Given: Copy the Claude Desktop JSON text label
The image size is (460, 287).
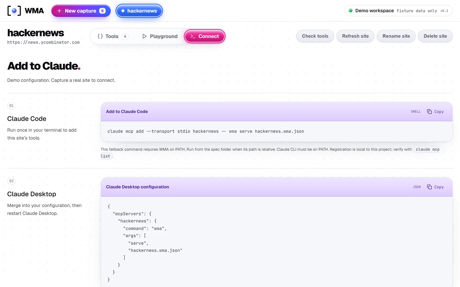Looking at the screenshot, I should [x=439, y=187].
